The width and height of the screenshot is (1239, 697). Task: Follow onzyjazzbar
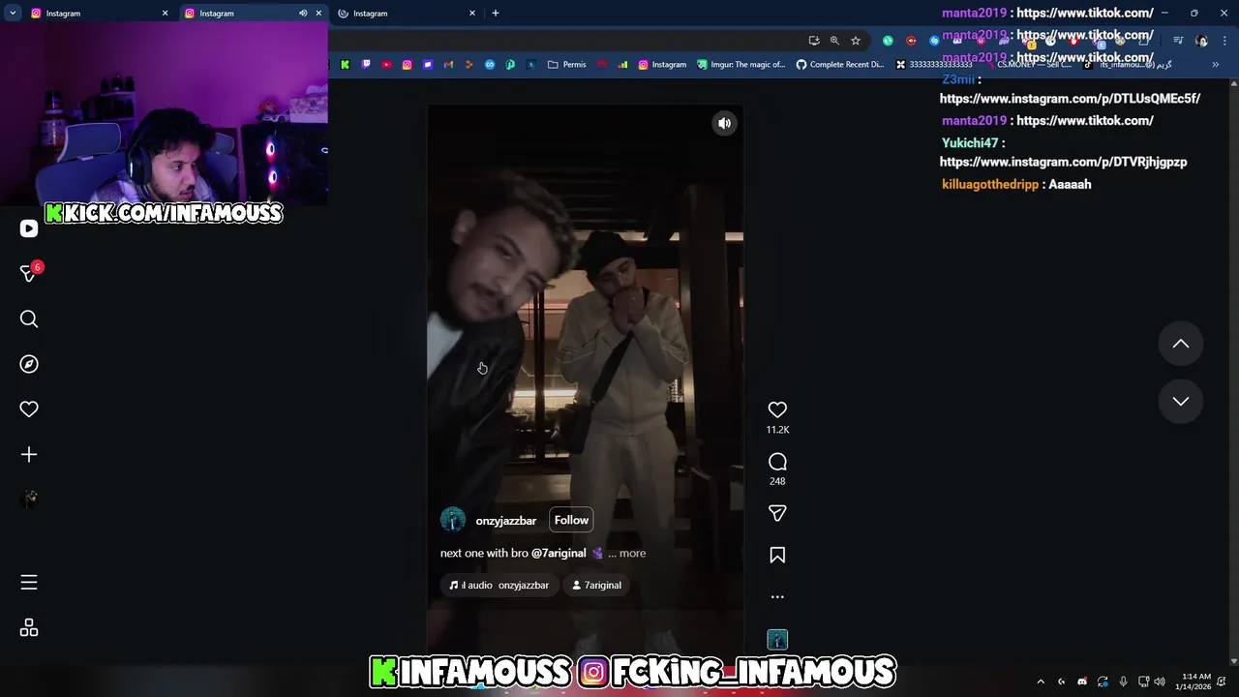[571, 520]
